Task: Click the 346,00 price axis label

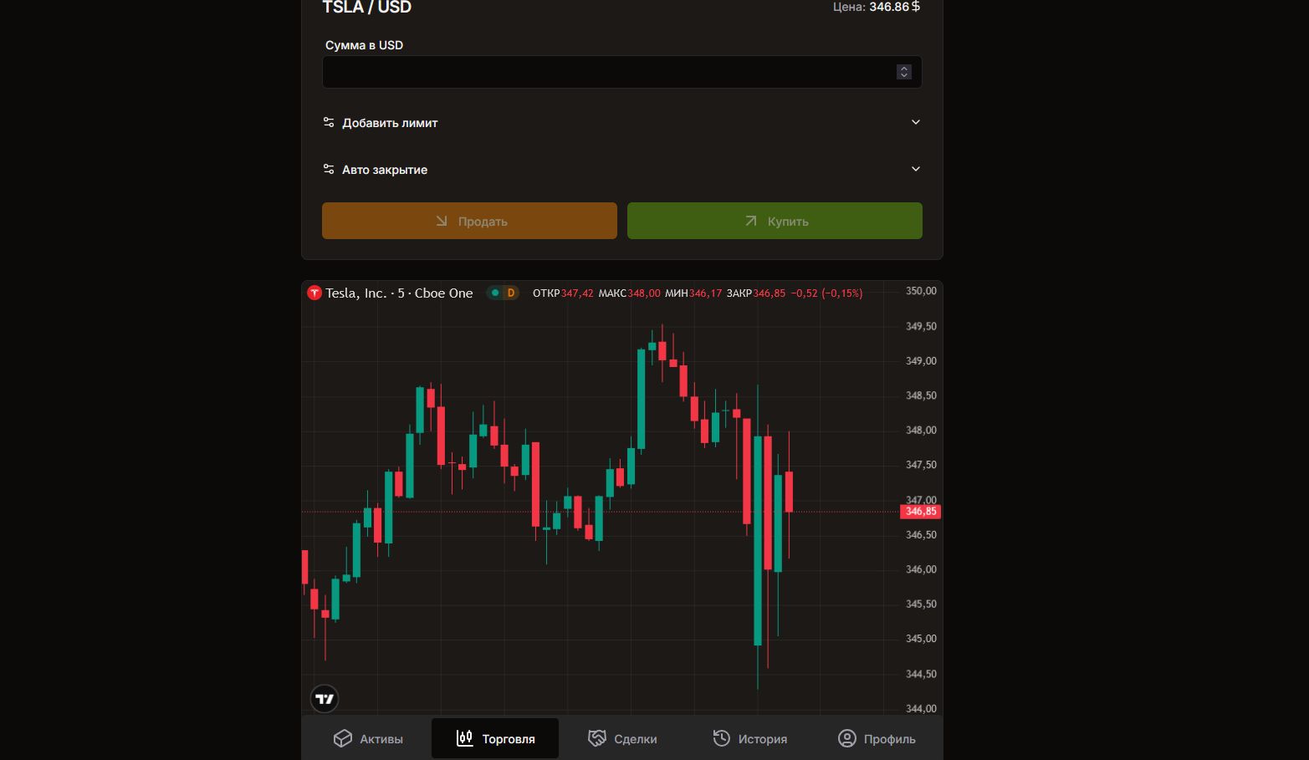Action: click(x=921, y=569)
